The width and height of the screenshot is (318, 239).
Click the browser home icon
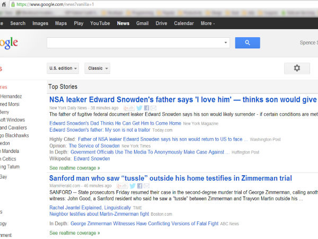pyautogui.click(x=4, y=4)
